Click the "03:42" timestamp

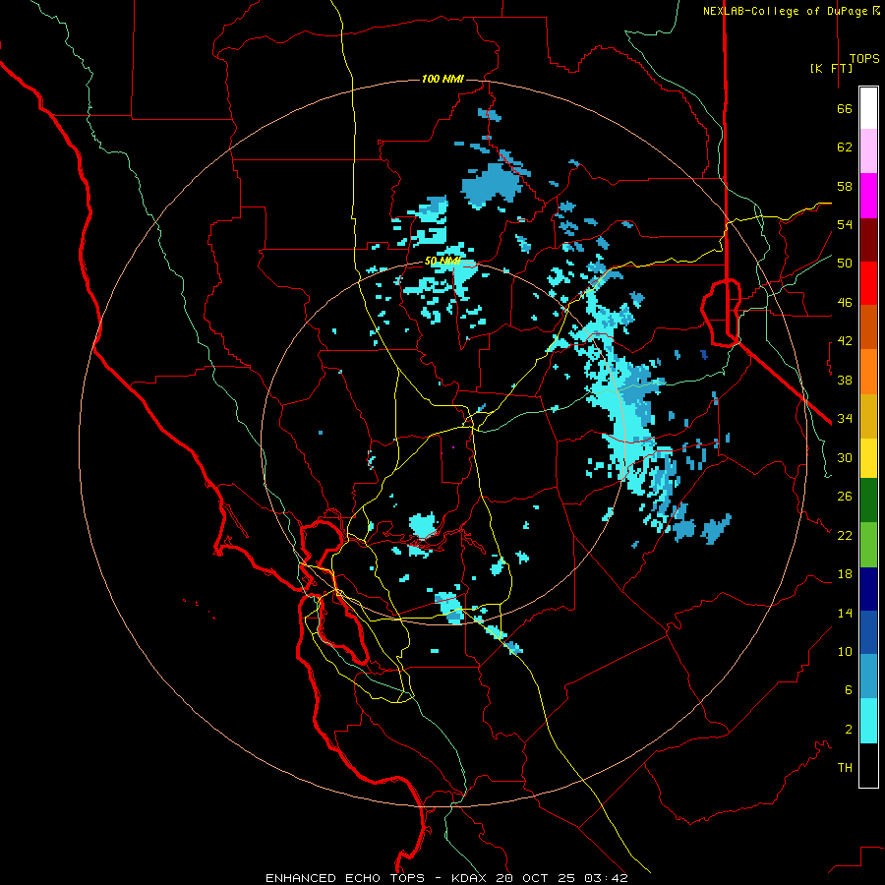click(x=606, y=878)
